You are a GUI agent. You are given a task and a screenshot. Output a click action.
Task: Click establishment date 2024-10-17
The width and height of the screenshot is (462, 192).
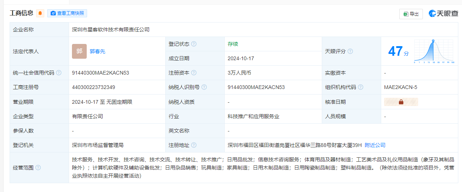click(241, 58)
